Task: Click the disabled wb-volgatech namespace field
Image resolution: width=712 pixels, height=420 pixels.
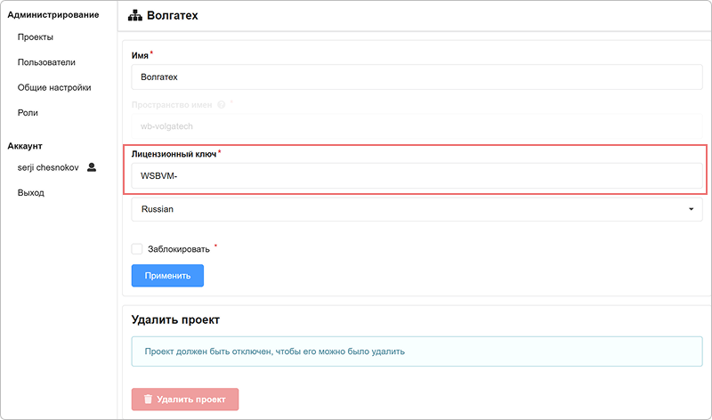Action: pos(417,126)
